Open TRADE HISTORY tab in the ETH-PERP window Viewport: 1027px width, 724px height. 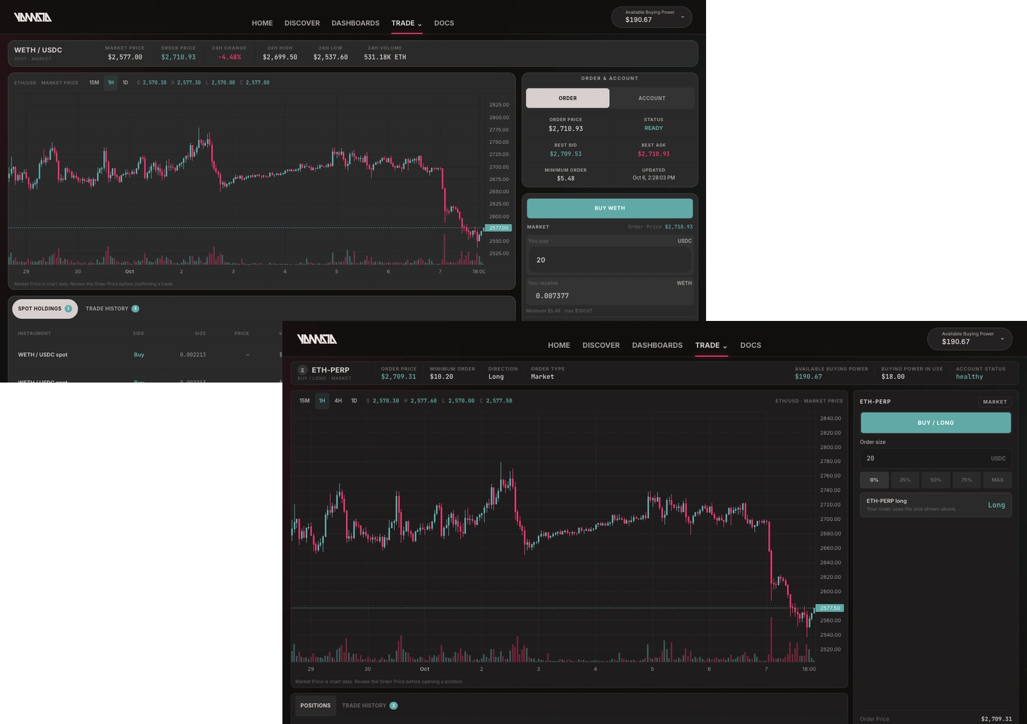tap(370, 705)
